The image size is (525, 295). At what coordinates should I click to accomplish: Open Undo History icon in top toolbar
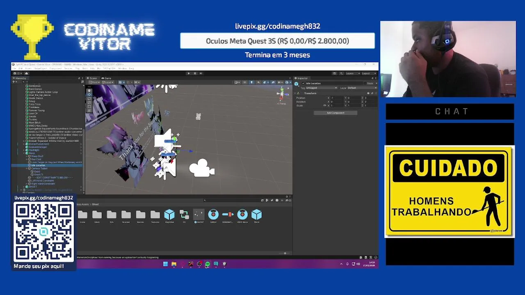coord(335,73)
